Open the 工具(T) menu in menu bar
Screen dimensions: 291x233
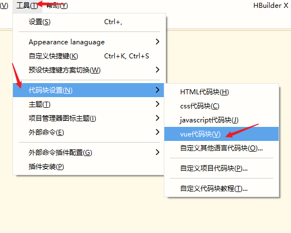pos(28,6)
